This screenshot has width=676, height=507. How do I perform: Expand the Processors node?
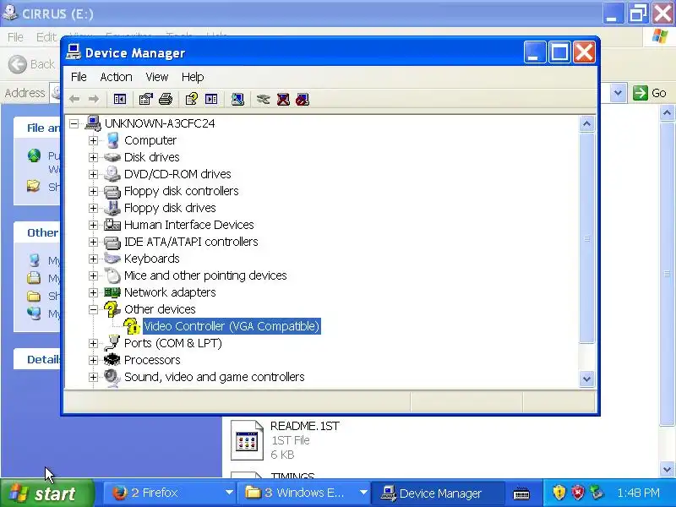click(93, 360)
